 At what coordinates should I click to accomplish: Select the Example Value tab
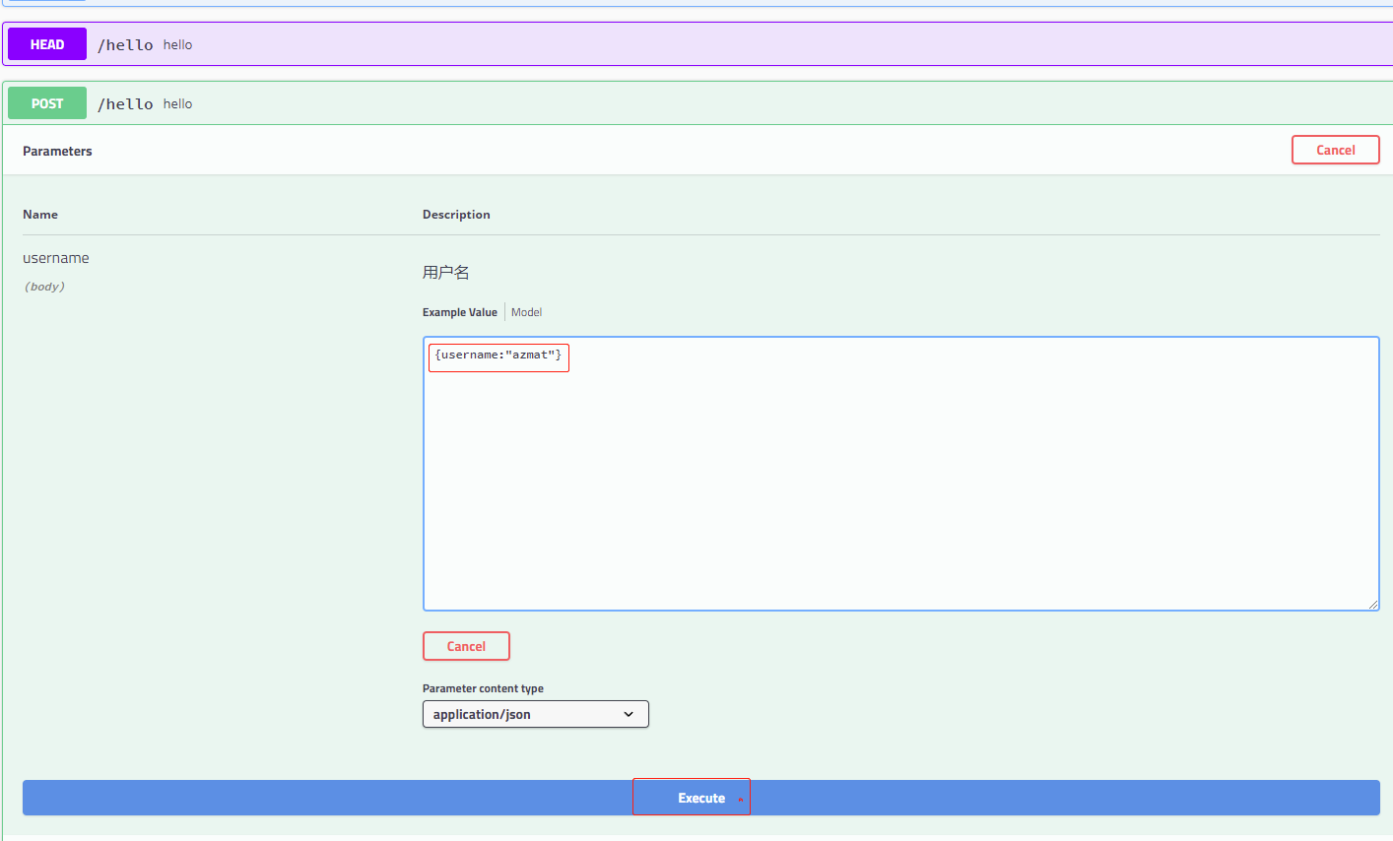460,312
